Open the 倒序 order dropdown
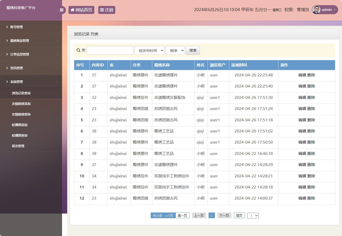This screenshot has width=342, height=236. (175, 50)
